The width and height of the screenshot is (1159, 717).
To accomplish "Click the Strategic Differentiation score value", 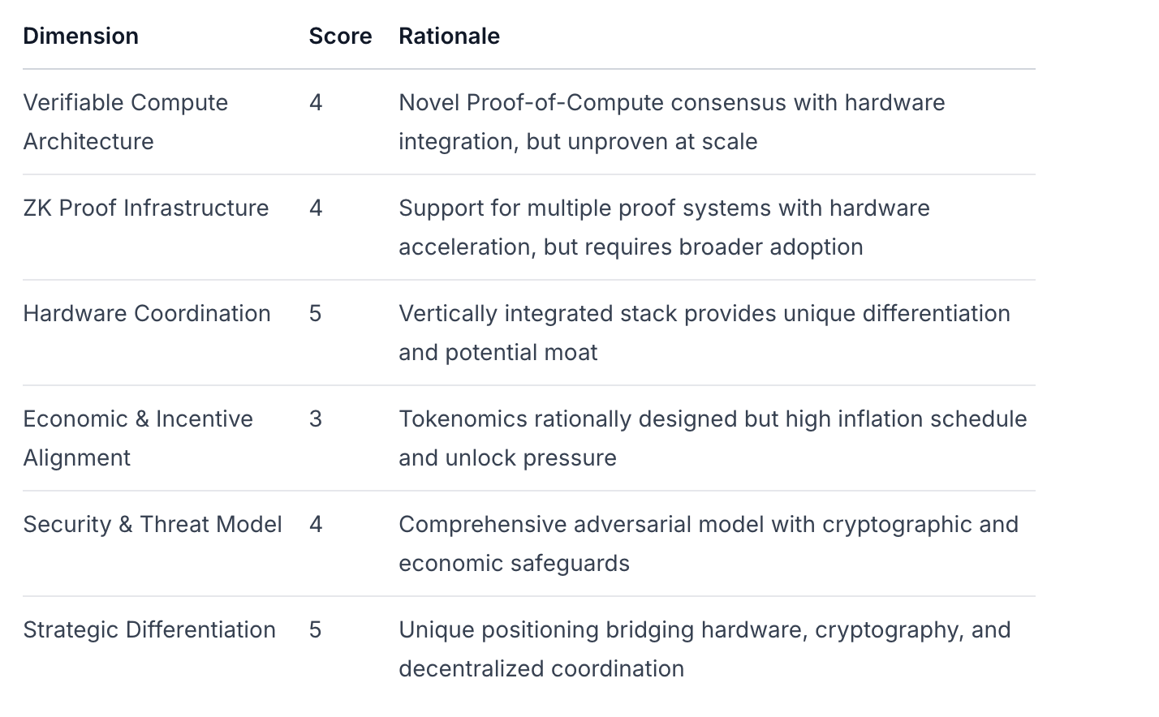I will (316, 629).
